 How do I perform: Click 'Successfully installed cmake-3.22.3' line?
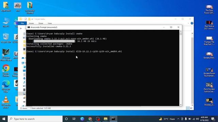[48, 46]
